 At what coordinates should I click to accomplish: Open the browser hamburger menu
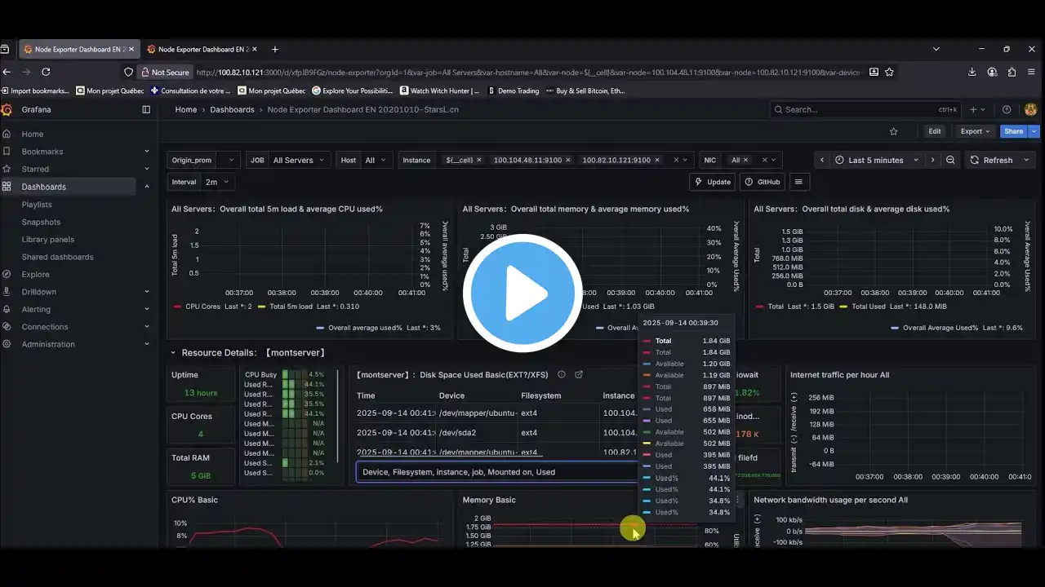tap(1033, 72)
